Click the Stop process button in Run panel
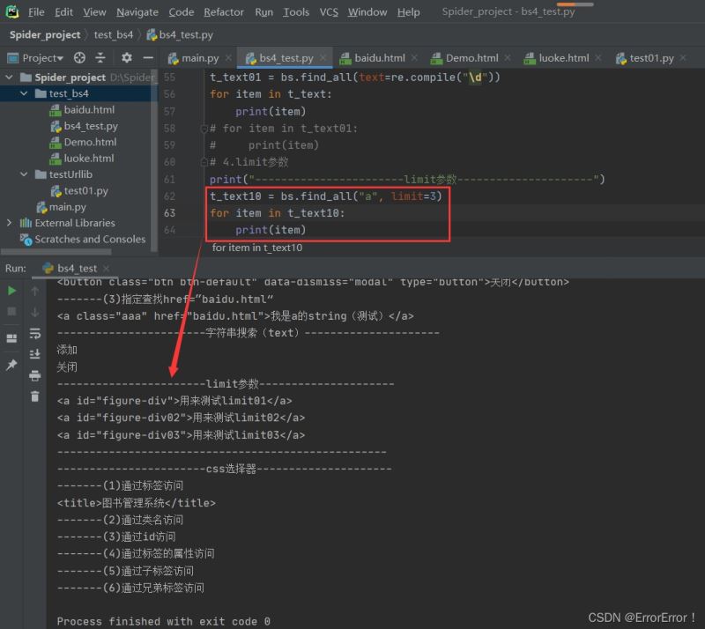The image size is (705, 629). [x=11, y=312]
